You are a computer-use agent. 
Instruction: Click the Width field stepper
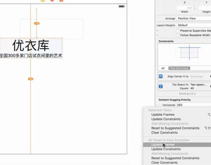point(195,8)
